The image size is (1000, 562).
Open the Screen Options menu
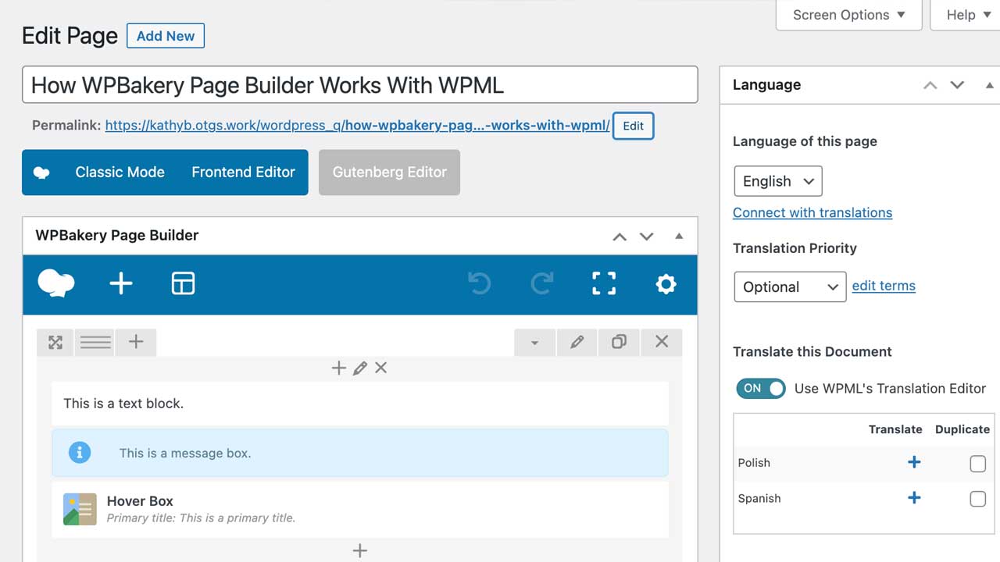click(848, 14)
